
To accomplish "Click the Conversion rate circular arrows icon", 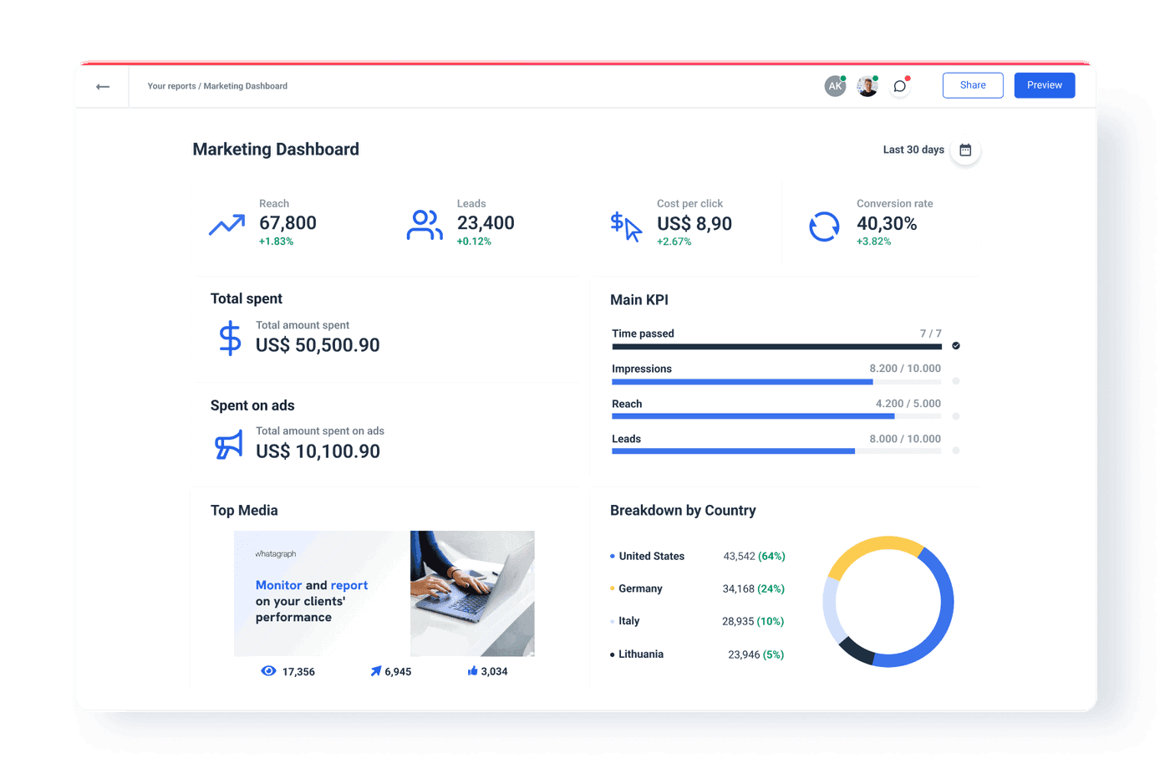I will coord(824,226).
